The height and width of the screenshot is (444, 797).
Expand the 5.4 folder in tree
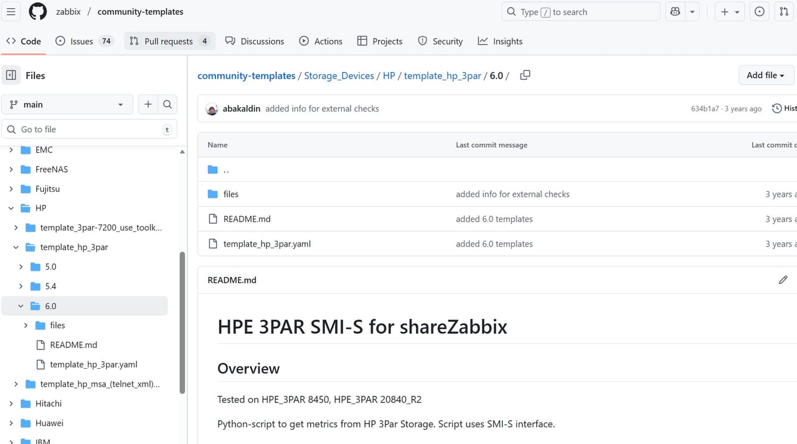tap(21, 286)
